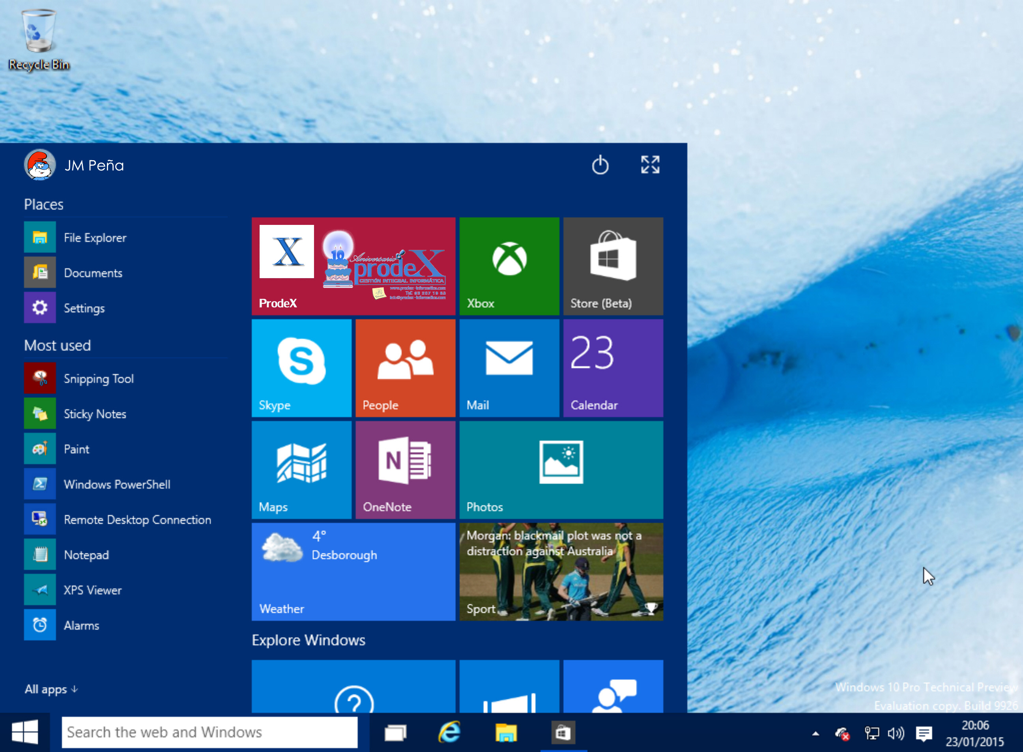Launch Sticky Notes
This screenshot has height=752, width=1023.
[x=125, y=413]
